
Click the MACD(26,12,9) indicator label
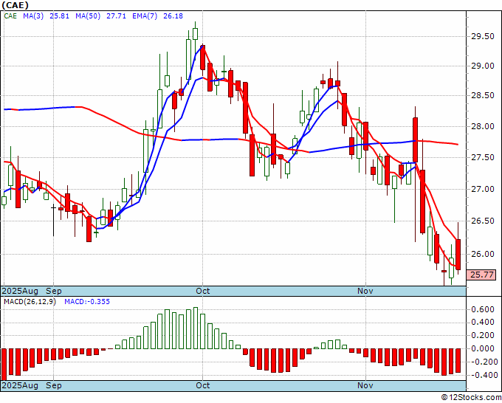(x=30, y=302)
